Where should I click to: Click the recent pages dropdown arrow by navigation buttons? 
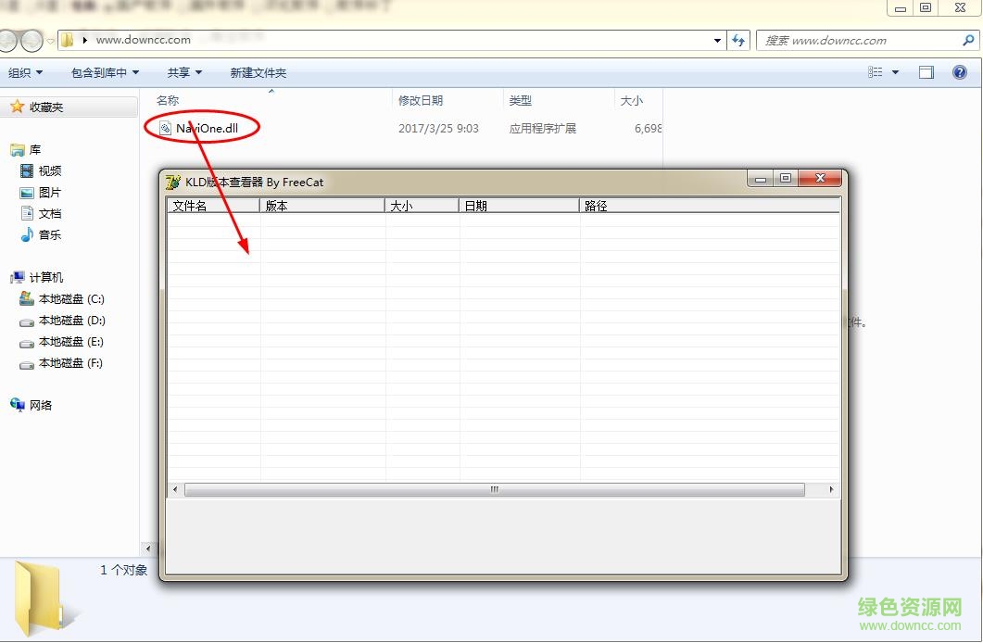[x=51, y=42]
